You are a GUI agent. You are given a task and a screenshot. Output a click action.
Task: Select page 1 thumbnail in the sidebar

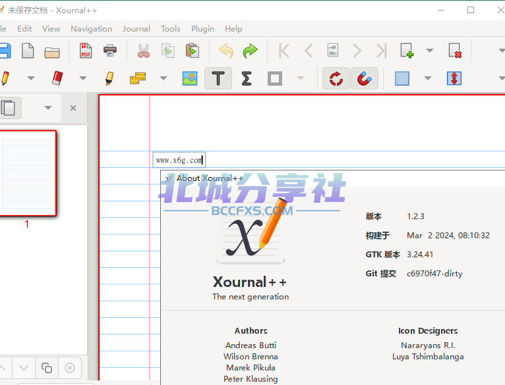(28, 173)
